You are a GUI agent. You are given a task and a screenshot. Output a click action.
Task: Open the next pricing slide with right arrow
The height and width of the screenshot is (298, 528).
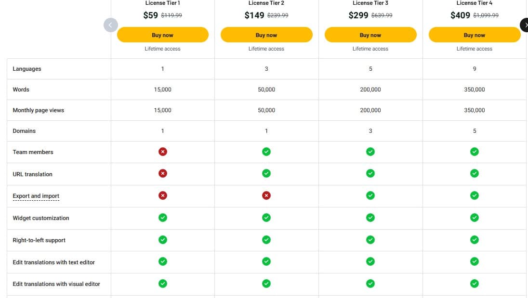tap(524, 25)
